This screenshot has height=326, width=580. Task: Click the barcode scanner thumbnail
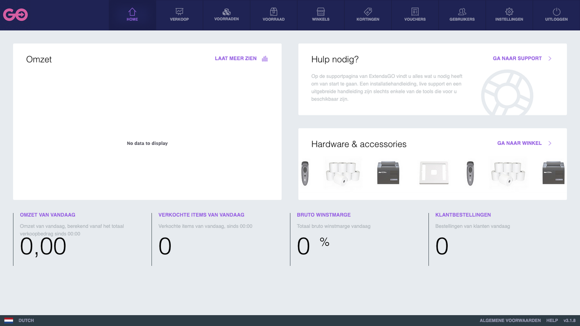coord(305,172)
